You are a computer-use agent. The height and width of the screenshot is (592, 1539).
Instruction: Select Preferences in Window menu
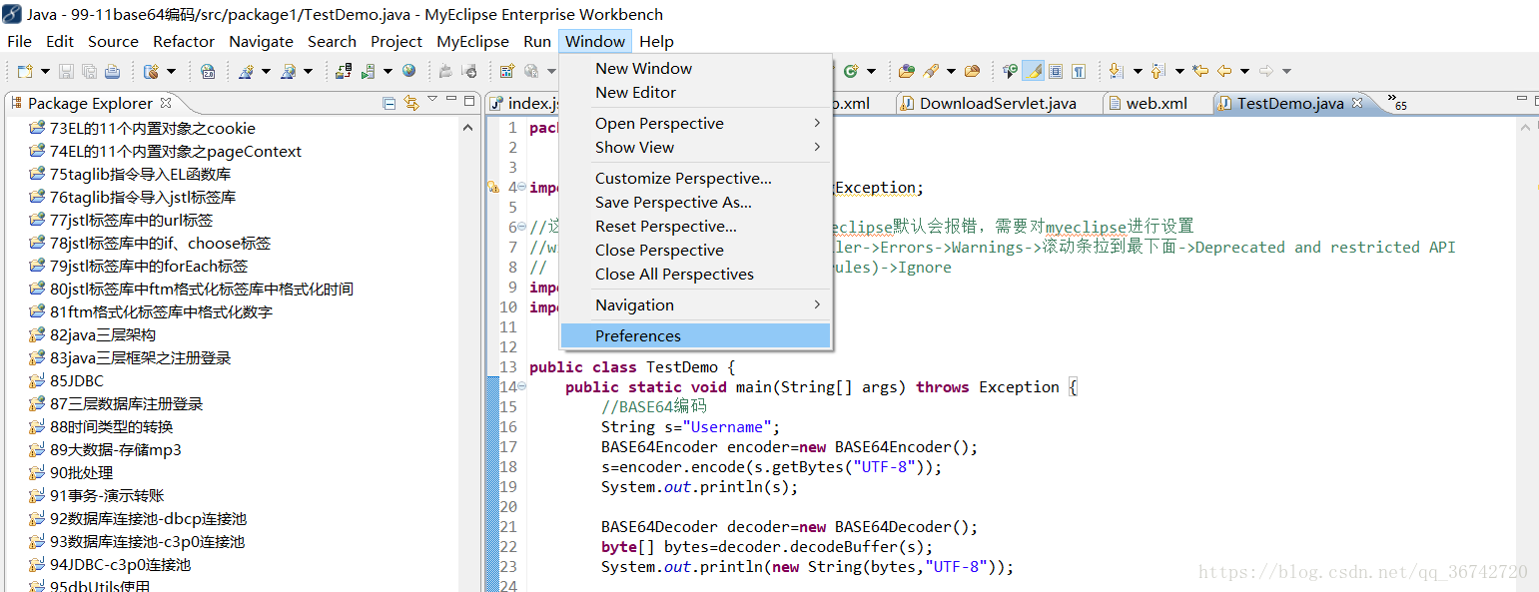click(x=695, y=335)
